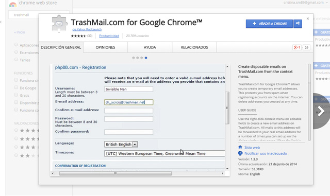Click the share icon button
This screenshot has width=330, height=196.
[x=298, y=24]
